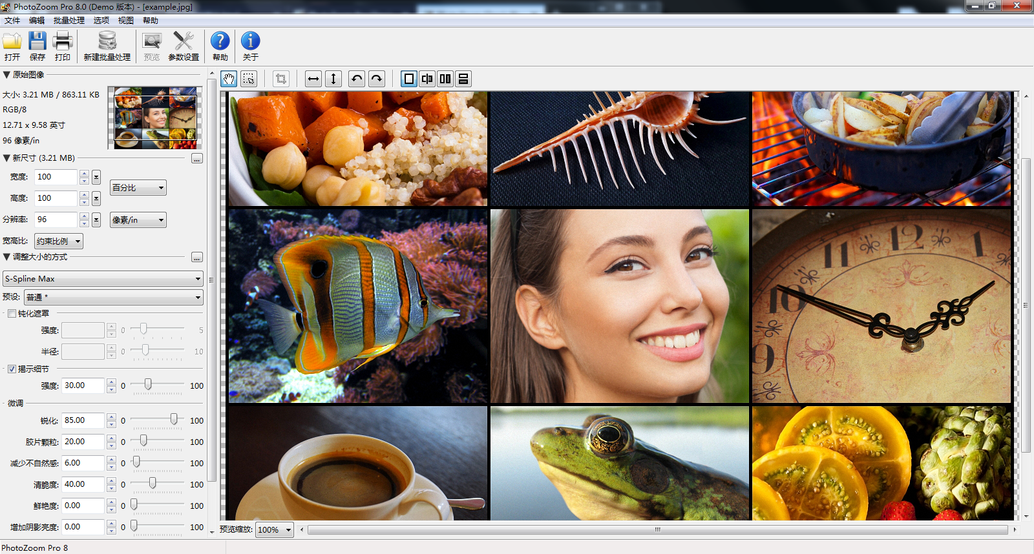Image resolution: width=1034 pixels, height=554 pixels.
Task: Uncheck the 揭示细节 checkbox
Action: point(12,369)
